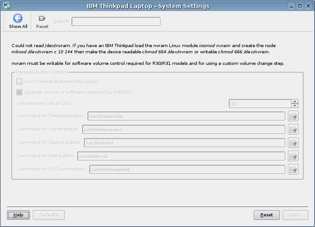
Task: Click the Volume step value field
Action: [260, 104]
